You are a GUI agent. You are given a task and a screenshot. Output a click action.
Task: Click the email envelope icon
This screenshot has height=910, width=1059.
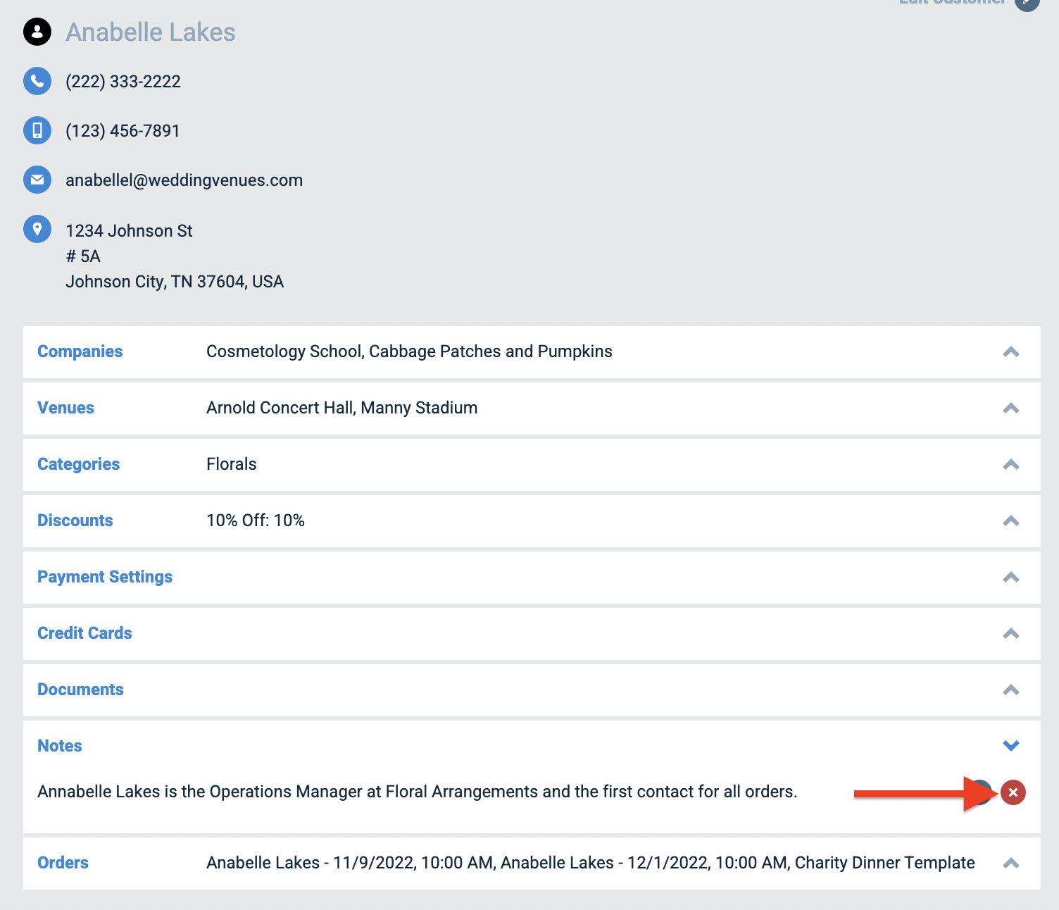[x=37, y=180]
